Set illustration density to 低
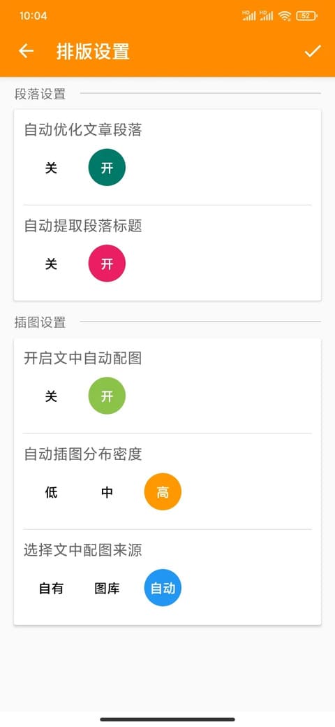Image resolution: width=335 pixels, height=727 pixels. [x=51, y=491]
